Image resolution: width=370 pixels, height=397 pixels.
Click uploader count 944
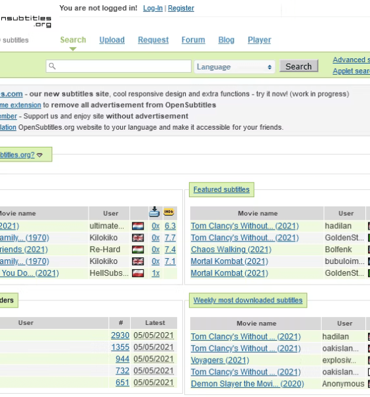[122, 359]
